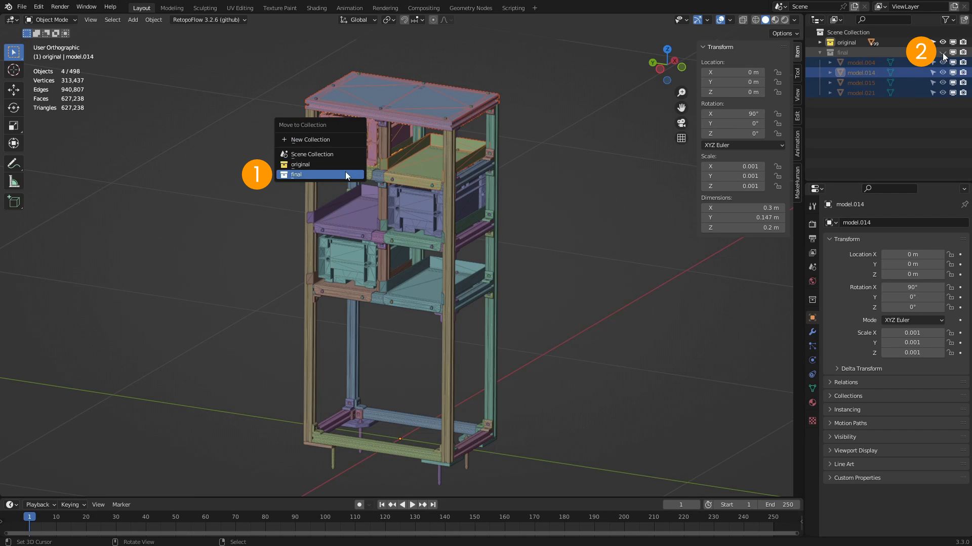972x546 pixels.
Task: Open the Rendering menu
Action: 385,8
